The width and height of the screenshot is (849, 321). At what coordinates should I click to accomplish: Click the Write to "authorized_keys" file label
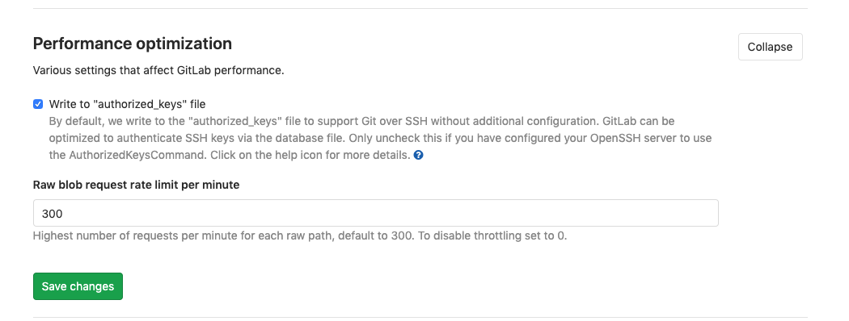pos(127,104)
